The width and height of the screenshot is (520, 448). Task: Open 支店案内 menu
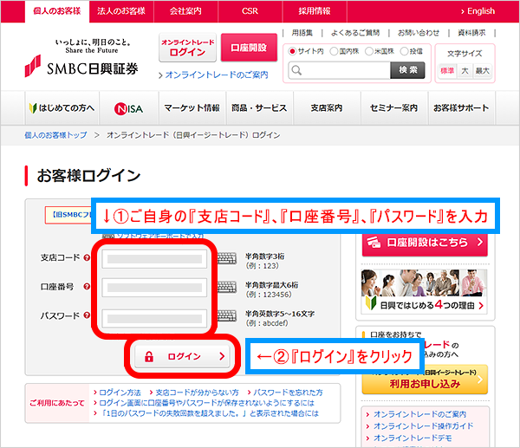(327, 108)
